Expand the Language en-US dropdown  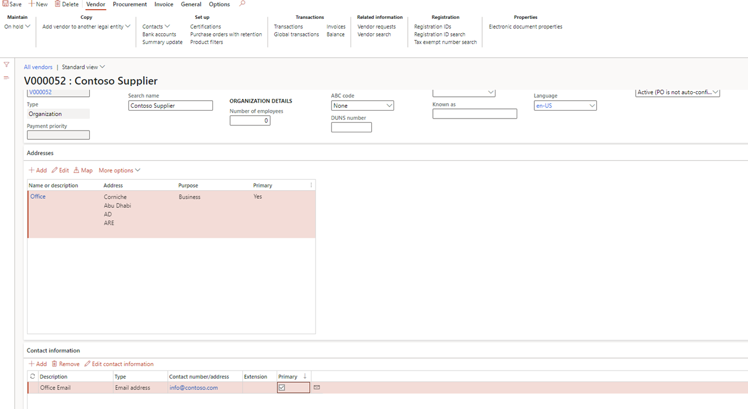tap(592, 106)
